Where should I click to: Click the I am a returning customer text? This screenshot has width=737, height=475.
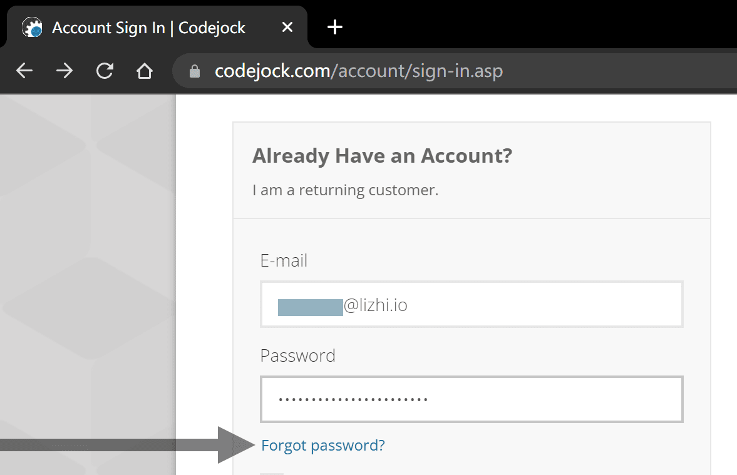346,190
